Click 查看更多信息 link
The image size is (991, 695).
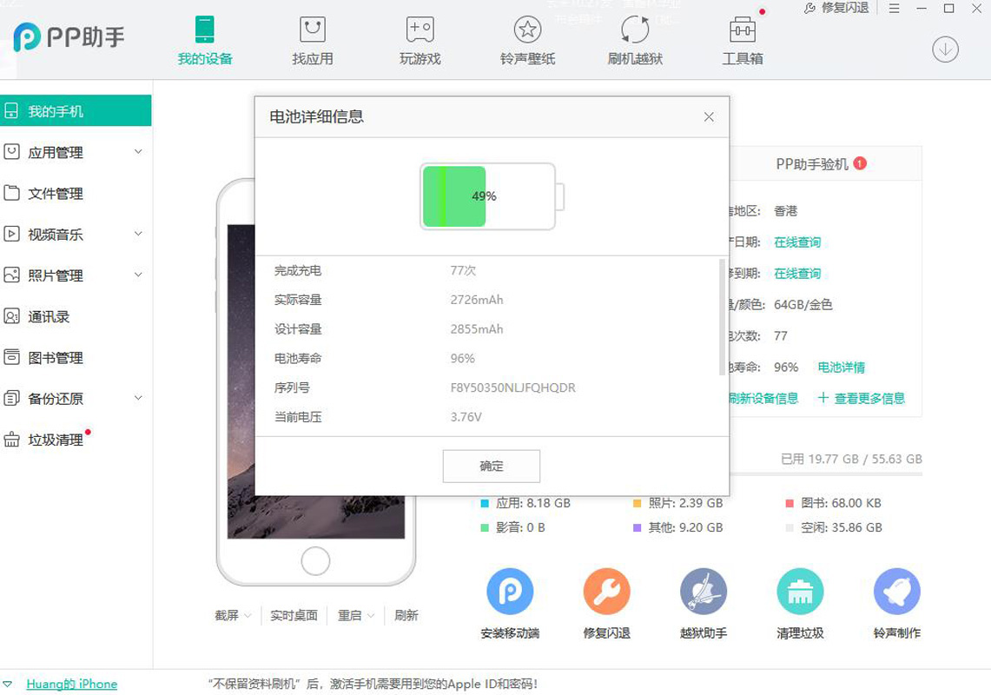click(862, 398)
